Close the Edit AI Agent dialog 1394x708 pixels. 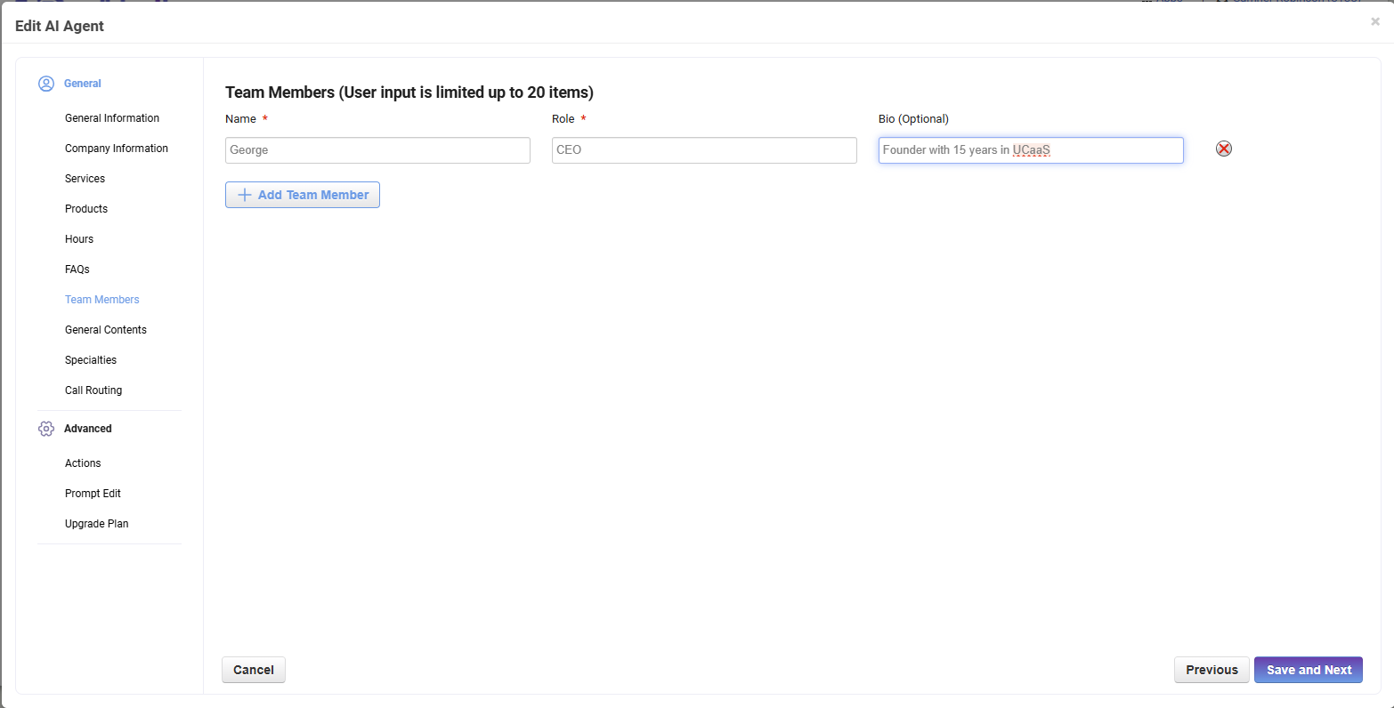(x=1375, y=22)
